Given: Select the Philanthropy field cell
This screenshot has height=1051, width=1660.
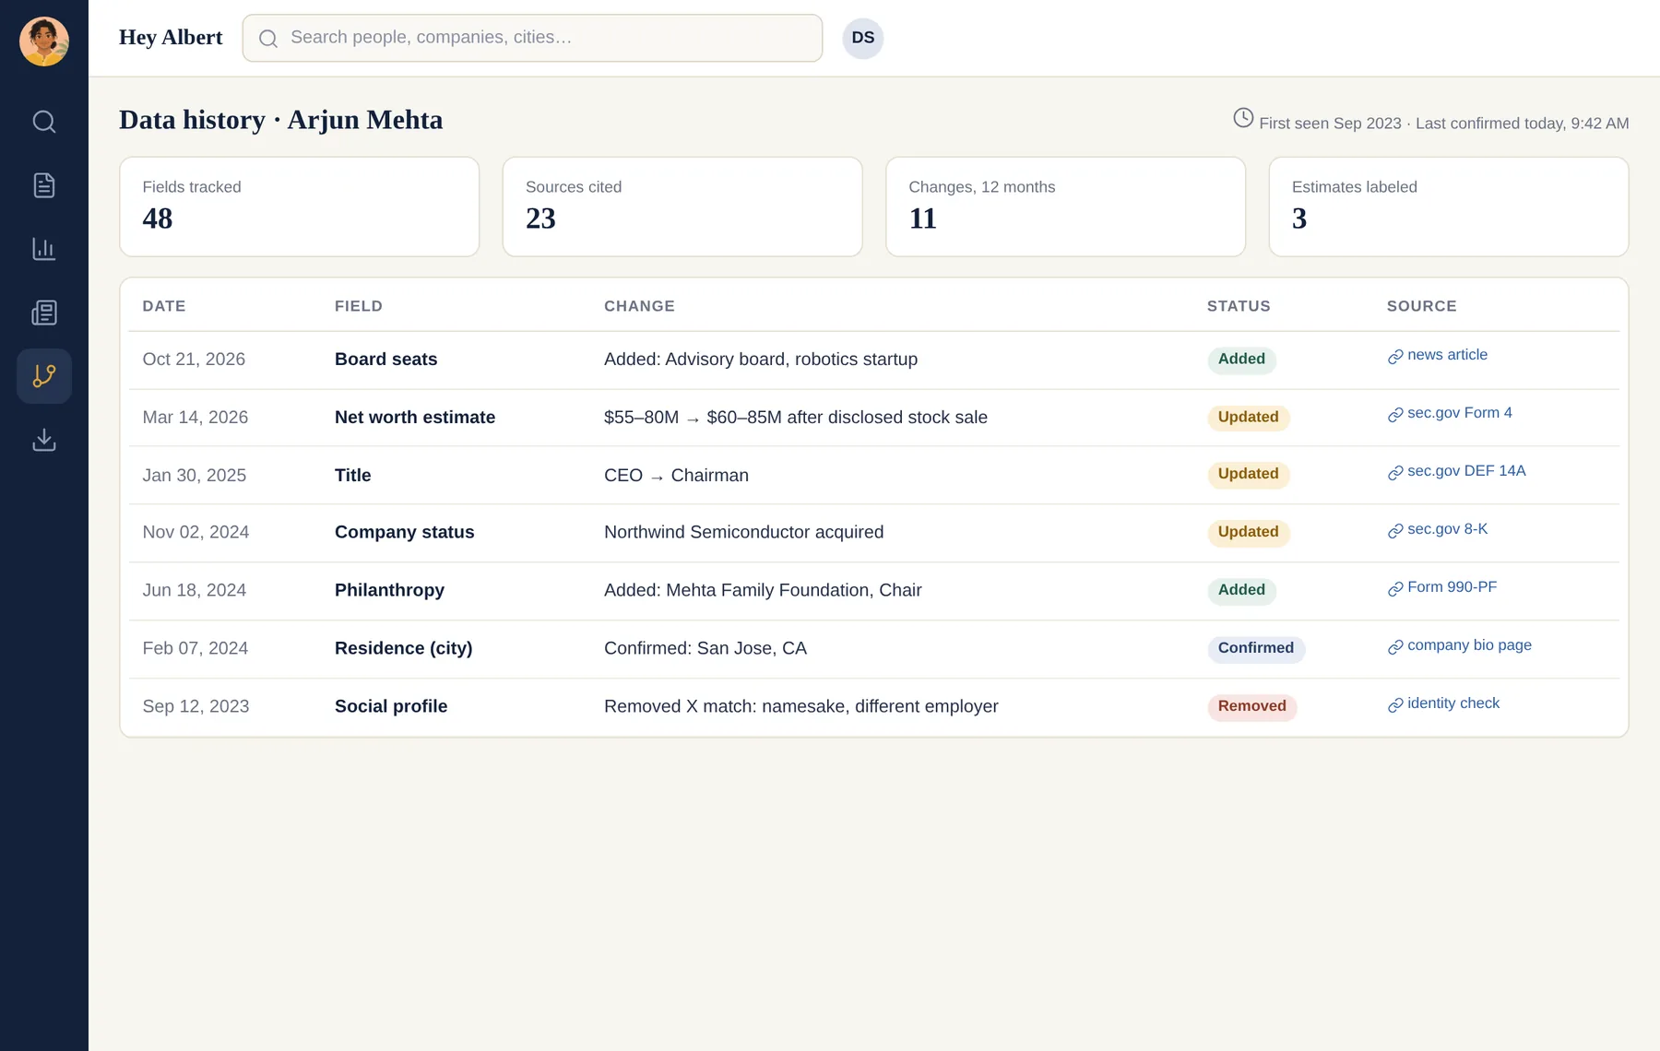Looking at the screenshot, I should 389,591.
